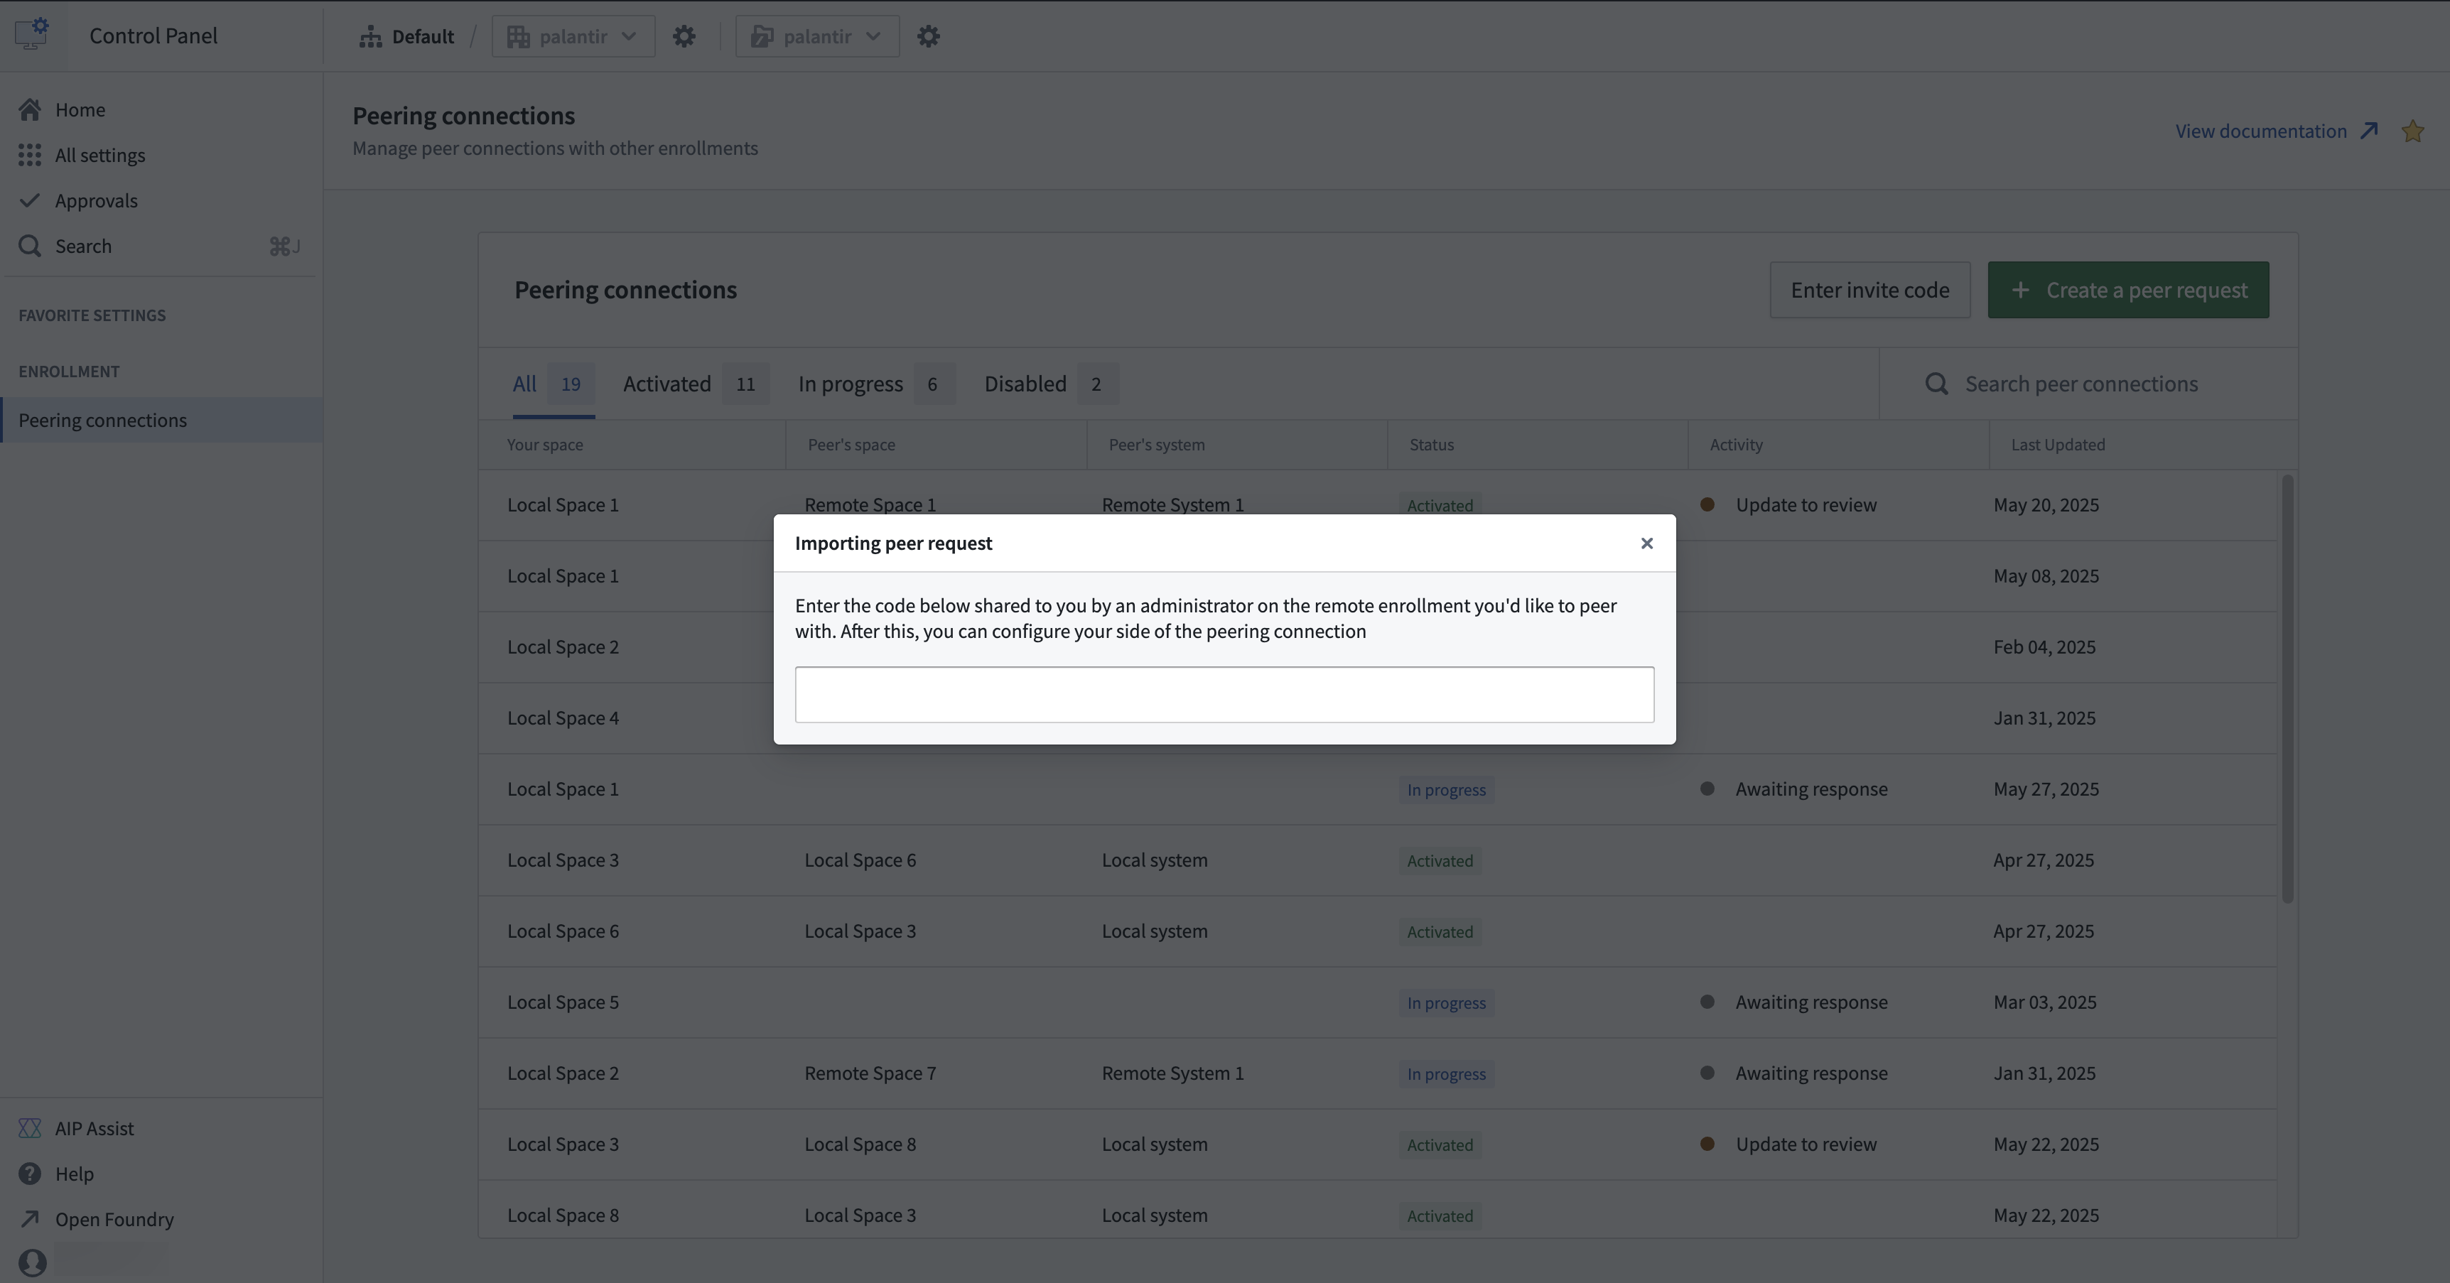Launch AIP Assist from the sidebar
Screen dimensions: 2450x1283
[95, 1128]
